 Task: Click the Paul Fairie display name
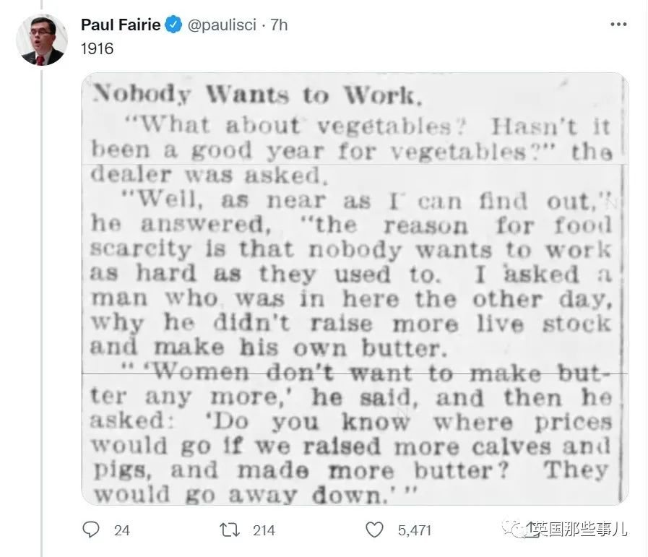(x=121, y=25)
